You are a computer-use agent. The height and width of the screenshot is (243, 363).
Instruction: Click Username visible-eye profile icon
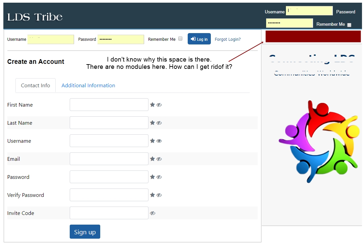point(159,141)
